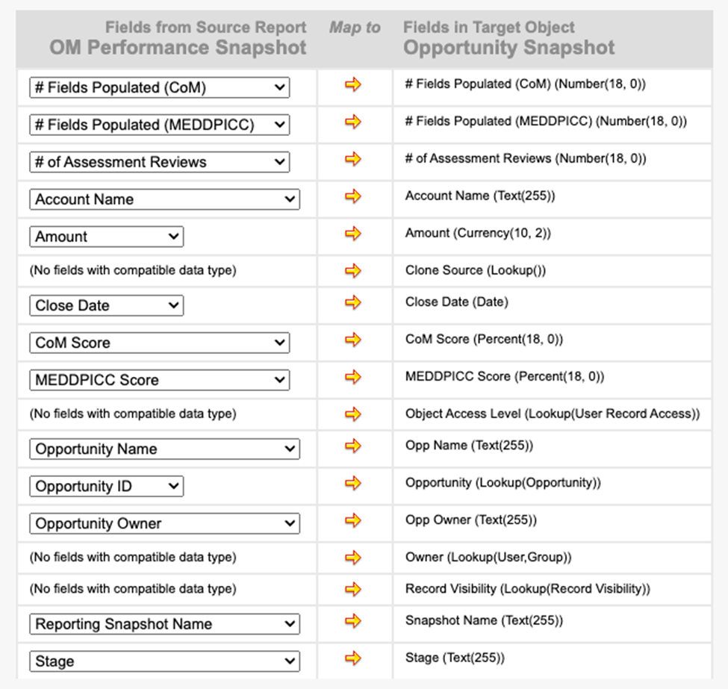Click the arrow icon in Clone Source row
The height and width of the screenshot is (689, 728).
353,270
